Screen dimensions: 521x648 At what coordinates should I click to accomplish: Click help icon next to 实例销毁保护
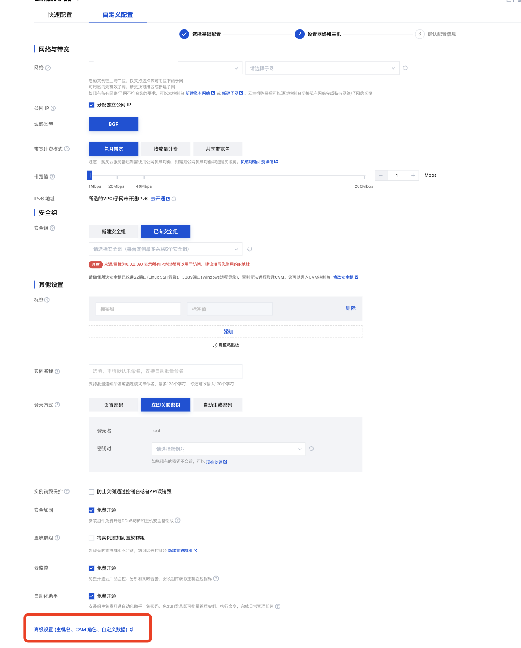[67, 491]
